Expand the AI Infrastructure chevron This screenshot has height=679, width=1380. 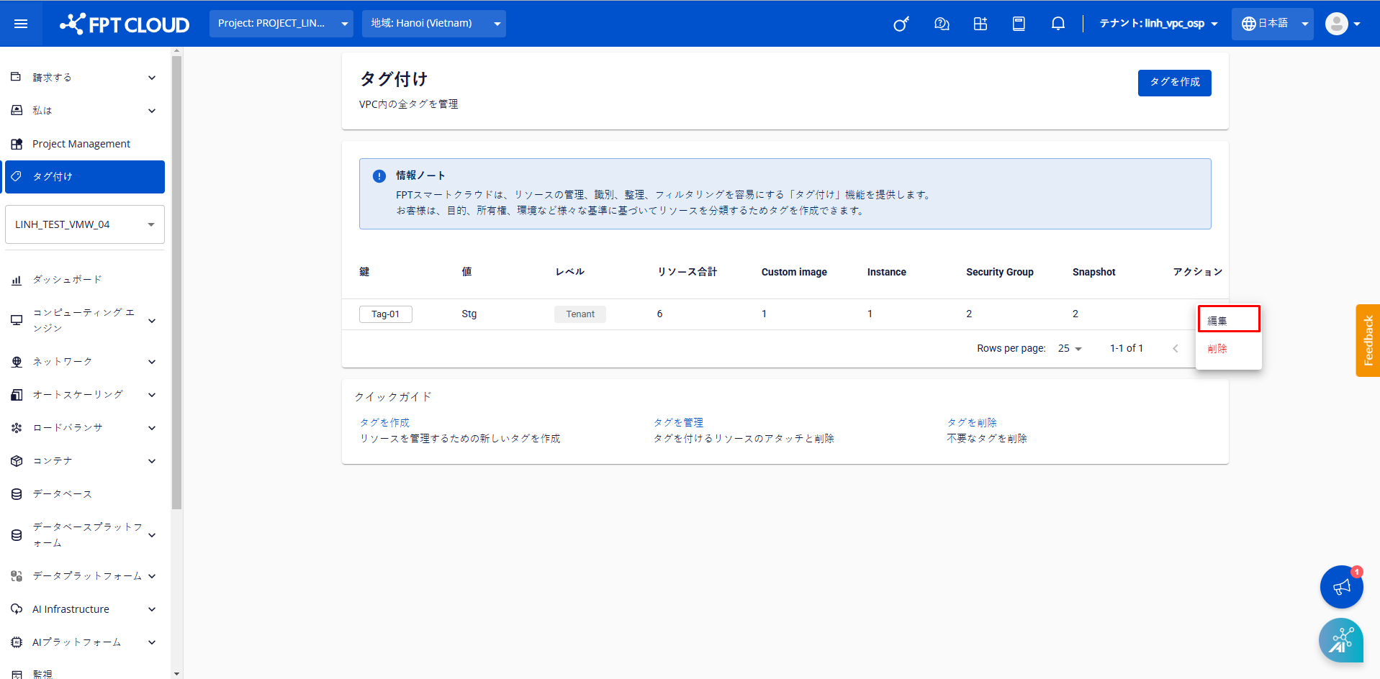click(x=152, y=609)
